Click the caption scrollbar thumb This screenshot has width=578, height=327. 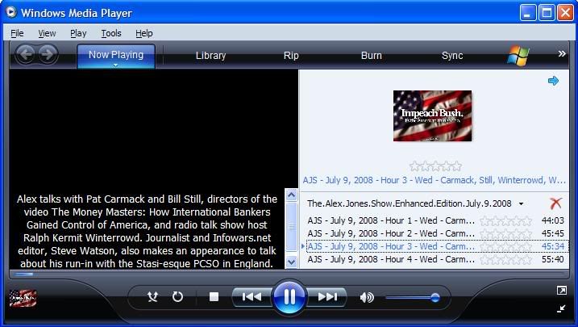point(291,226)
